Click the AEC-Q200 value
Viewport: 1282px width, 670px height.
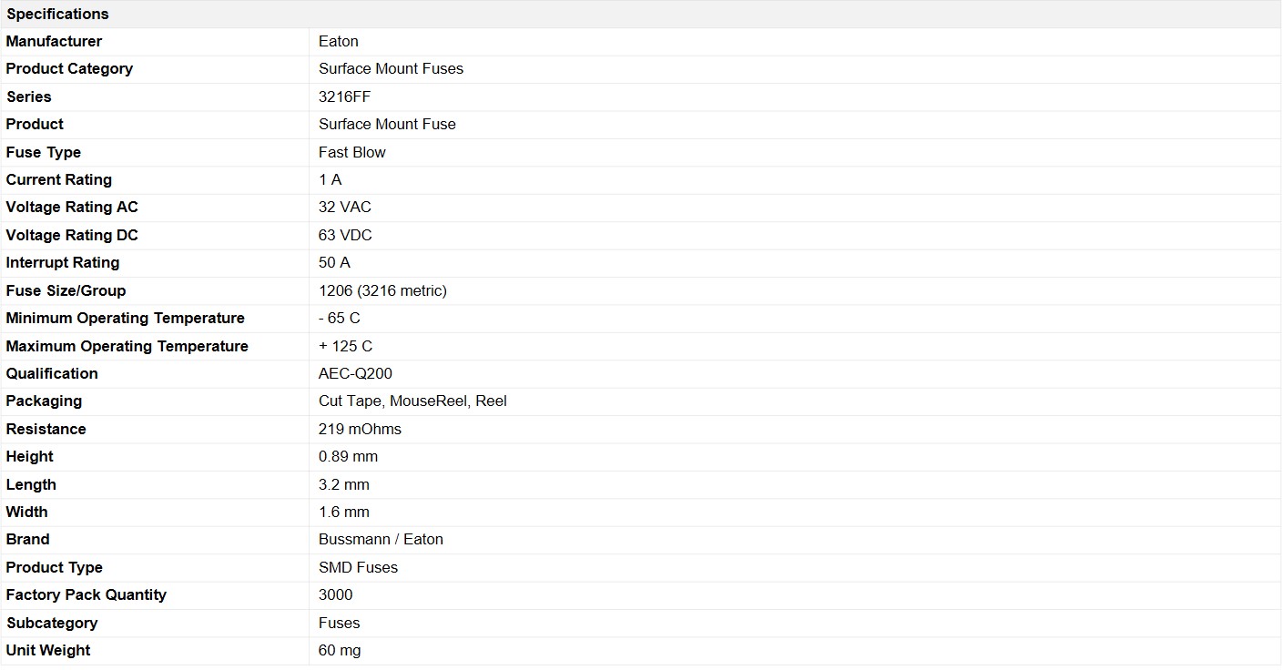[355, 373]
